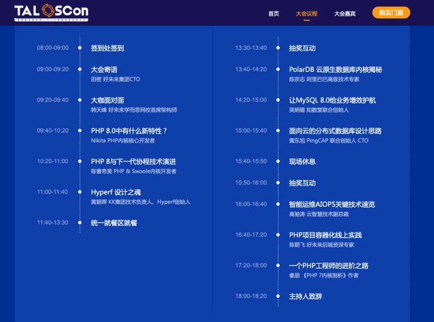The width and height of the screenshot is (434, 322).
Task: Click speaker line 韩天峰 好未来学而思网校首席架构师
Action: [134, 110]
